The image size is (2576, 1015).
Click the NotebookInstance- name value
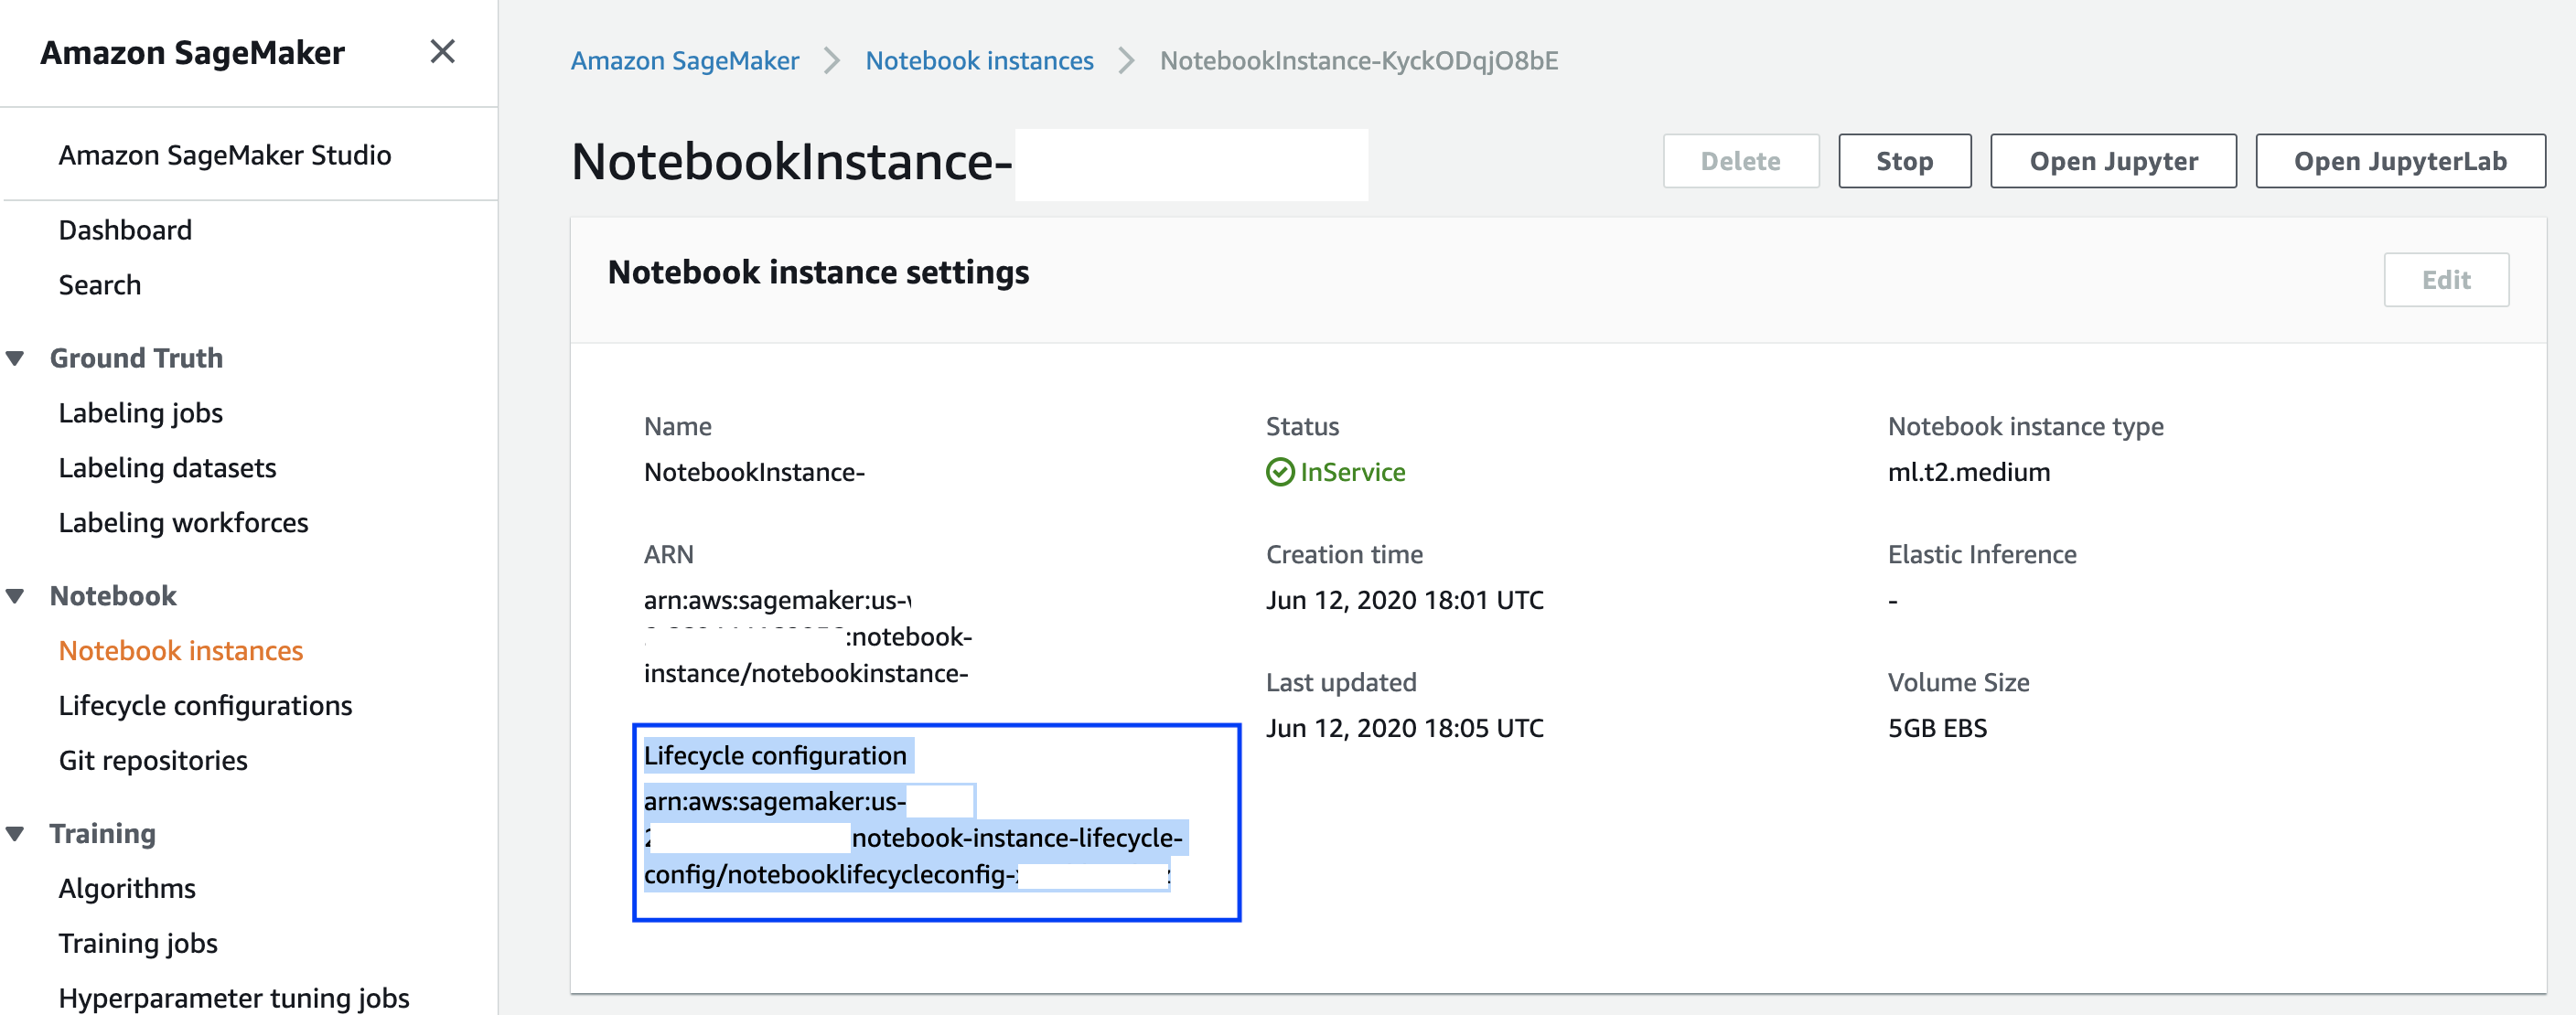754,472
